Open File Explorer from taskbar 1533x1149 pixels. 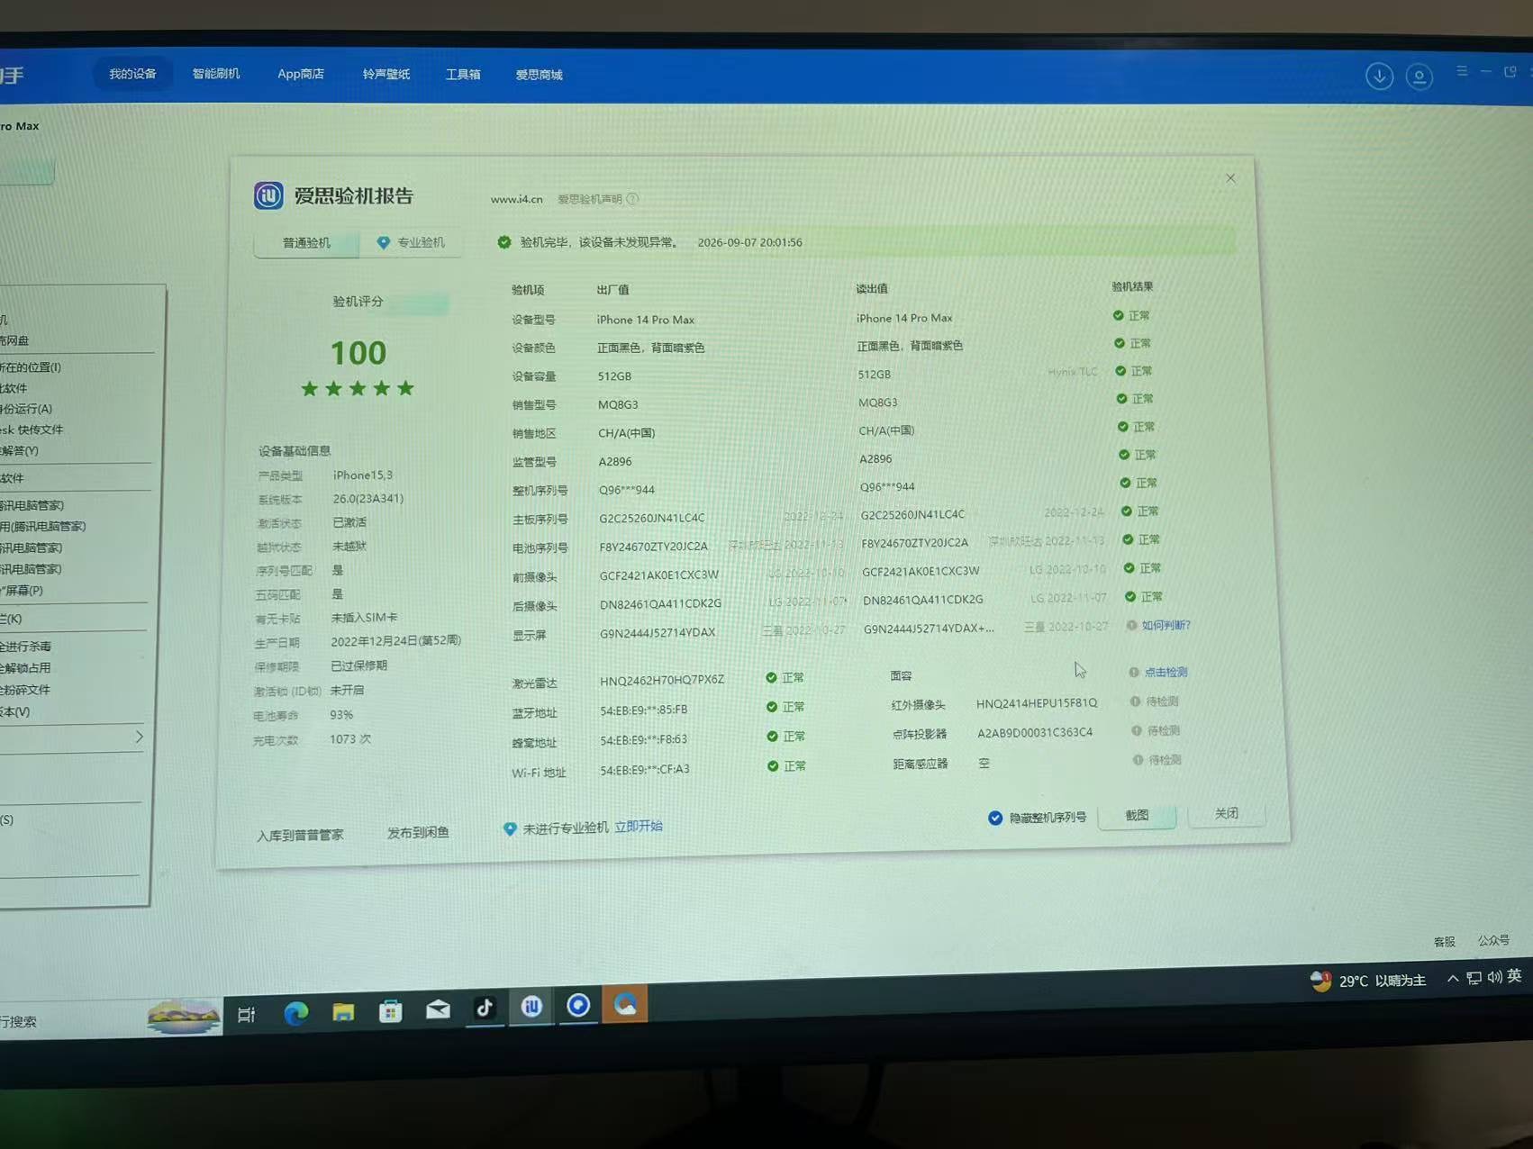[343, 1012]
